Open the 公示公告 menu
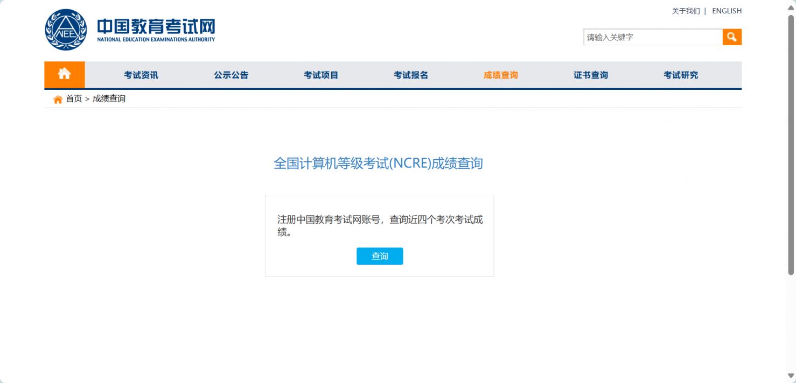Image resolution: width=796 pixels, height=383 pixels. pyautogui.click(x=231, y=75)
